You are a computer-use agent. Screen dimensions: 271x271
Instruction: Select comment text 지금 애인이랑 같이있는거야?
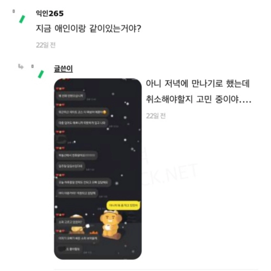(88, 28)
